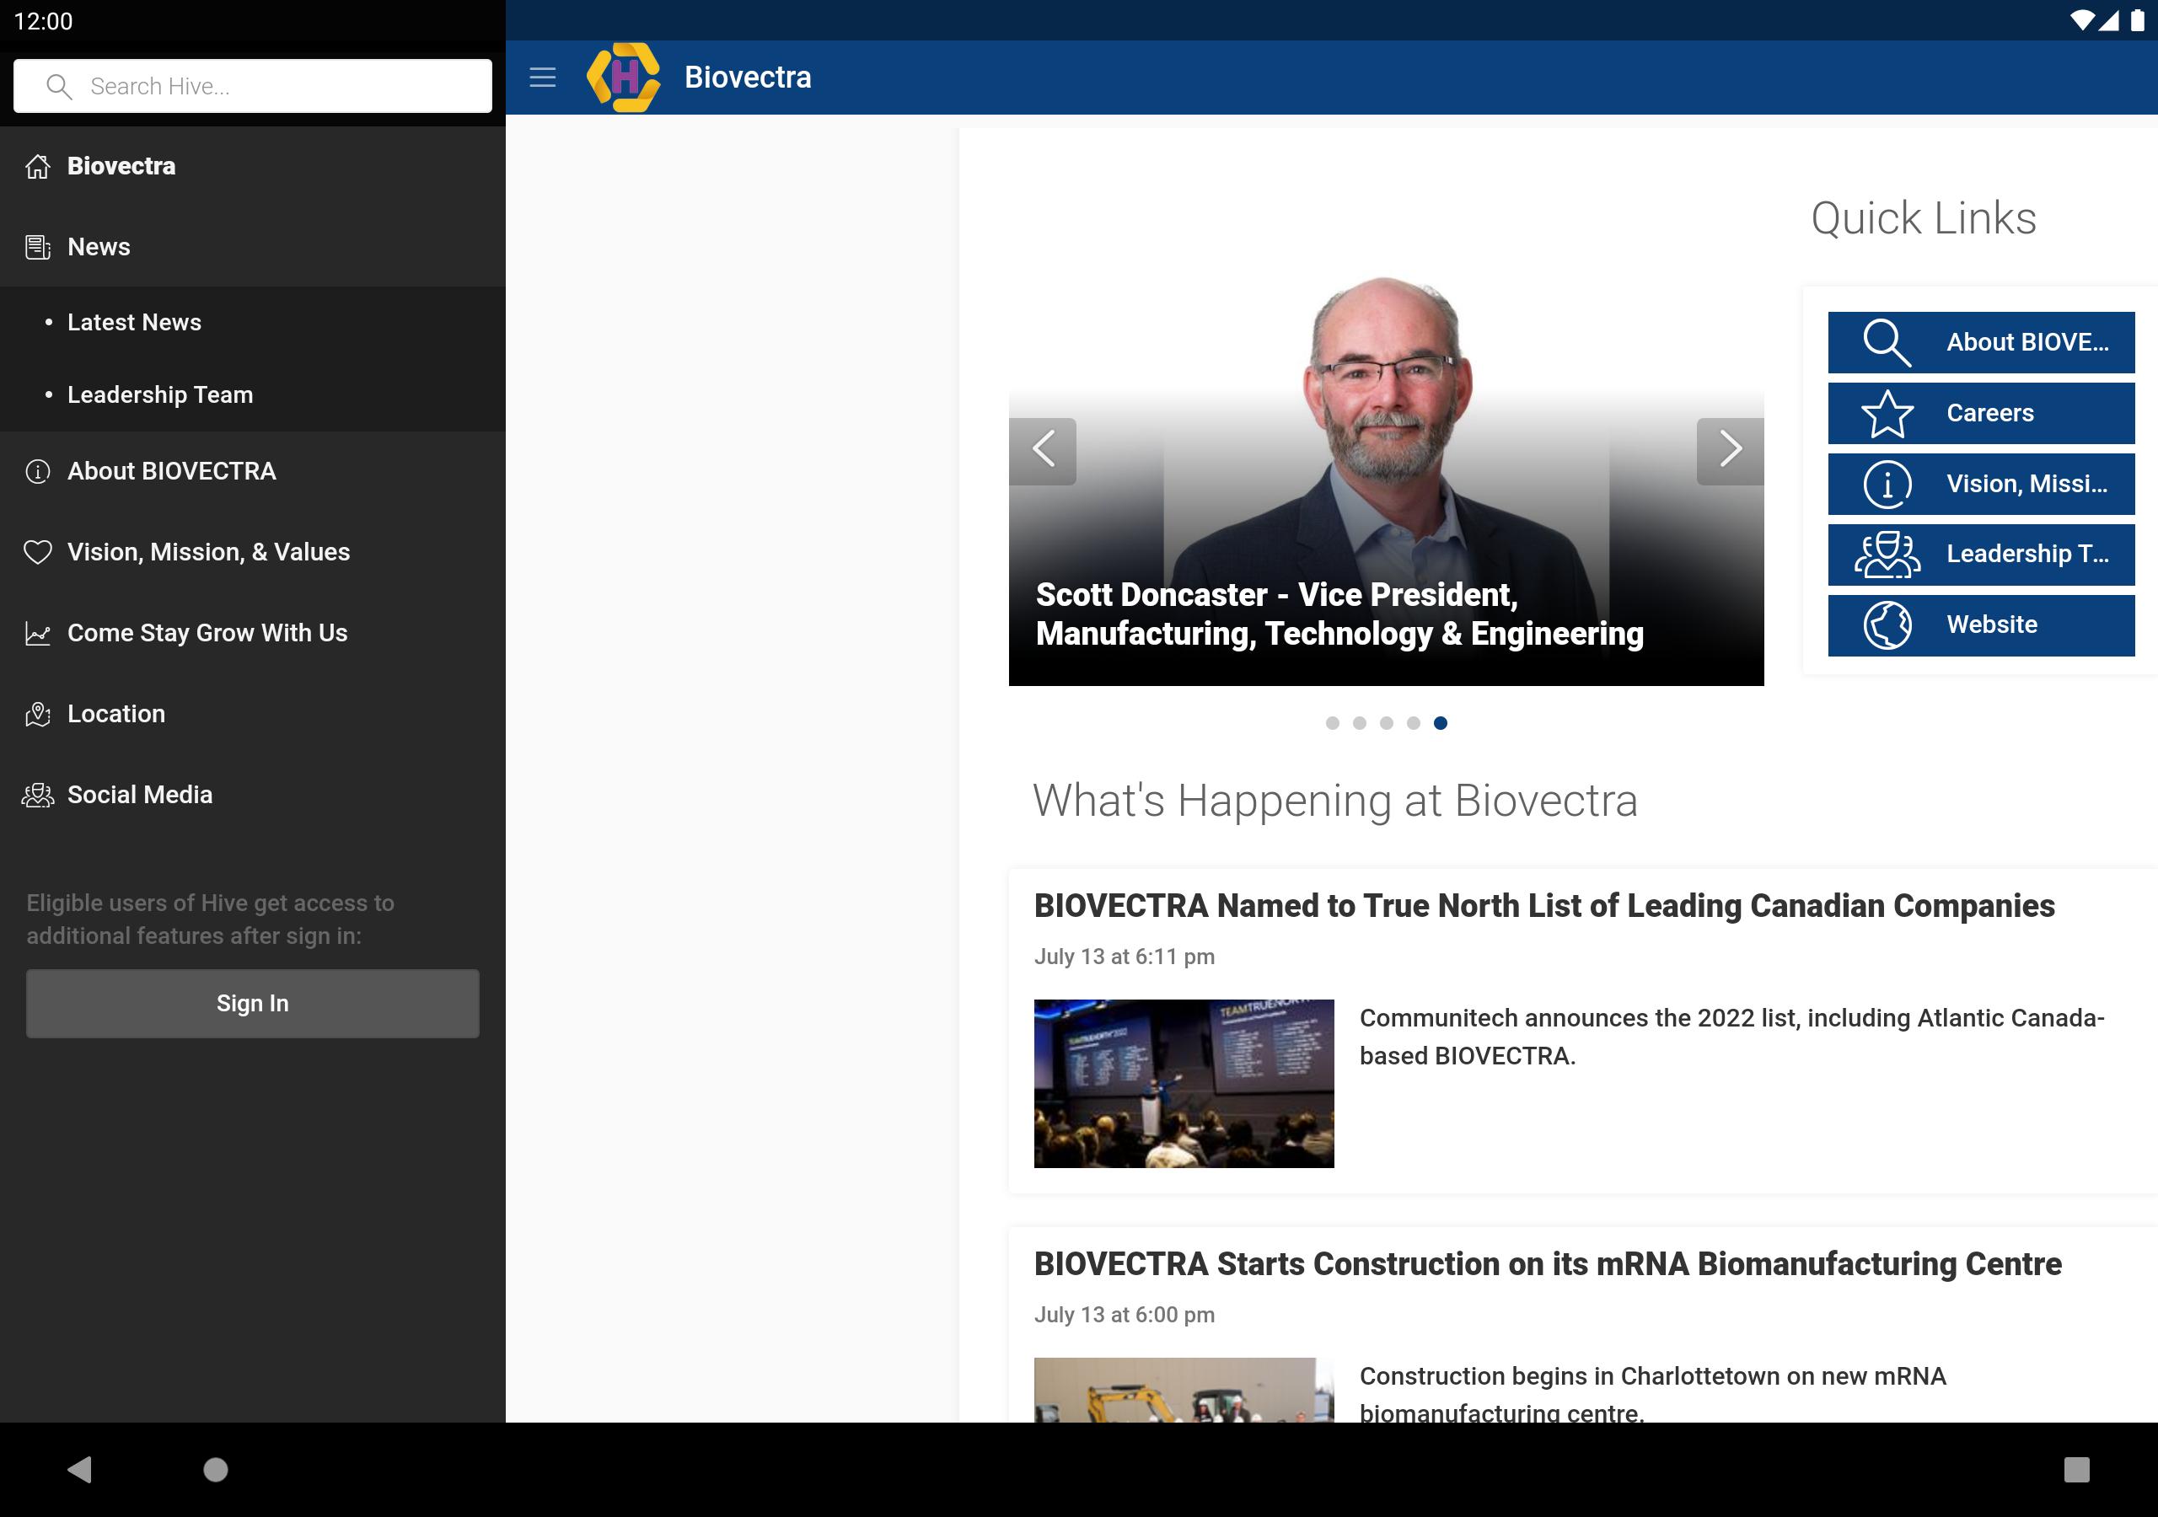Click 'July 13 at 6:00 pm' timestamp

1125,1315
